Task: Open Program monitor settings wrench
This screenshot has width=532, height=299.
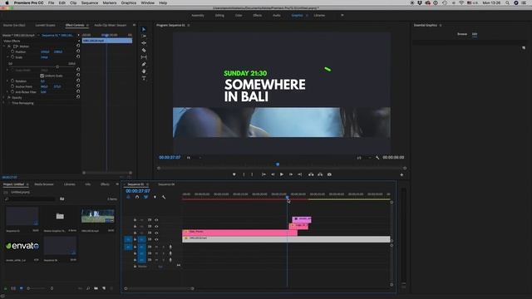Action: tap(377, 157)
